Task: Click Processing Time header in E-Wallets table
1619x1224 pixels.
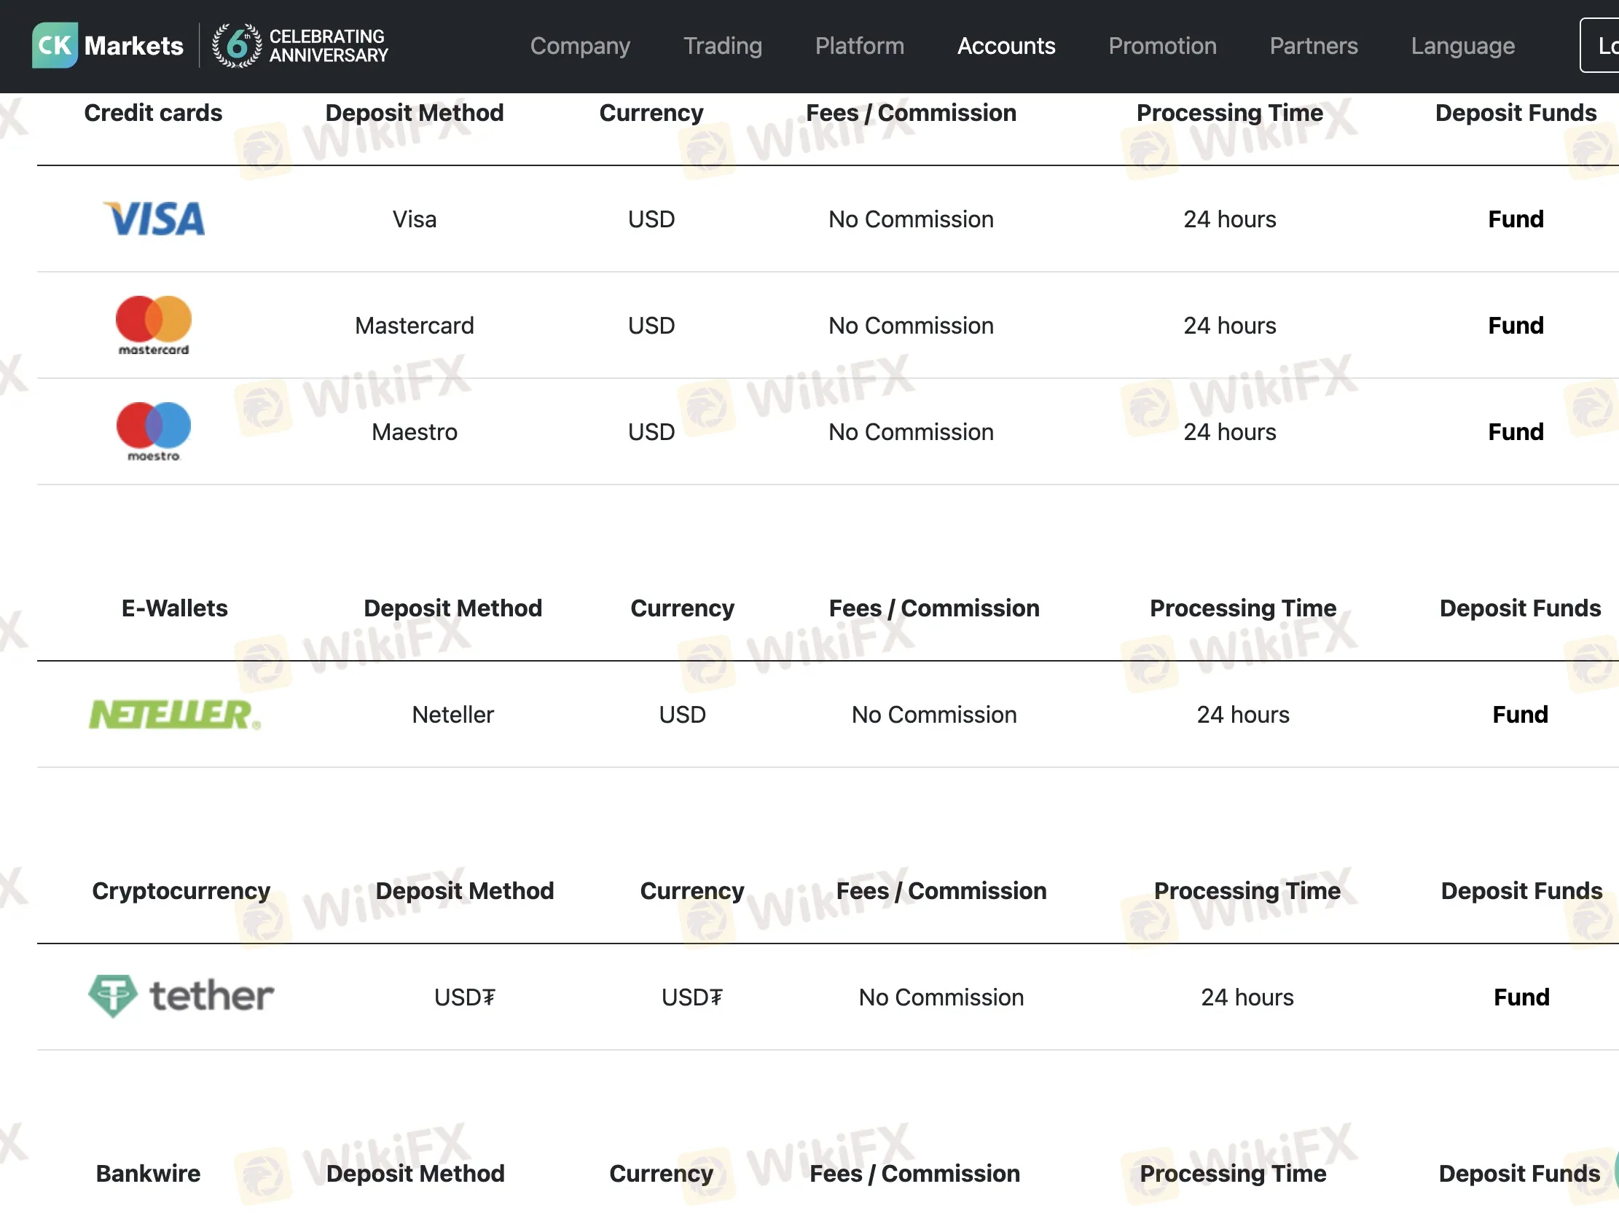Action: [1243, 608]
